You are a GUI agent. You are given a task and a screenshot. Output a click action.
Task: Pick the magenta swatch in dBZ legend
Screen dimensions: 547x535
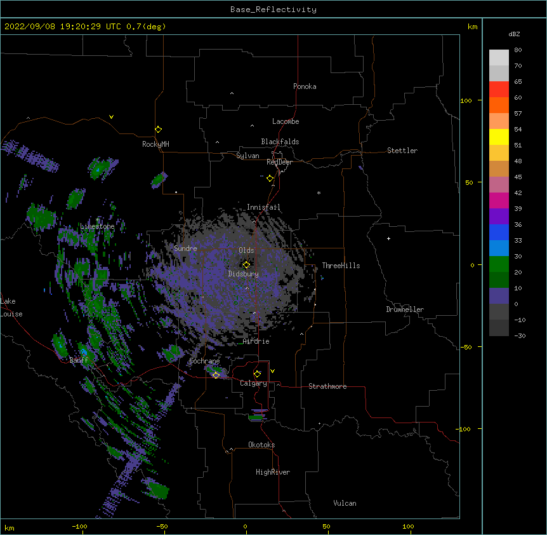pos(499,200)
